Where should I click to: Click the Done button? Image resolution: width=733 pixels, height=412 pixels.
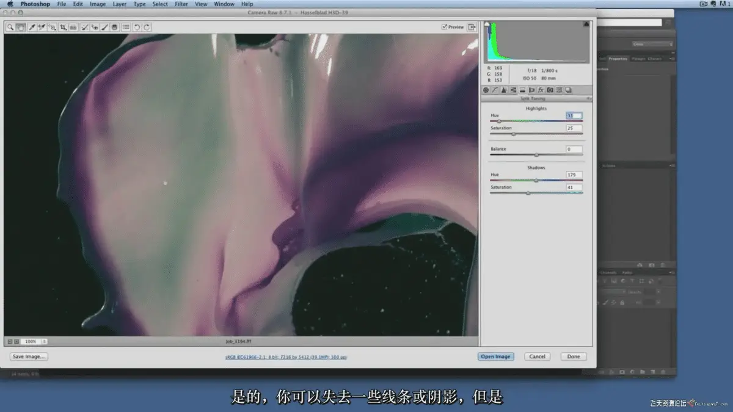tap(573, 356)
